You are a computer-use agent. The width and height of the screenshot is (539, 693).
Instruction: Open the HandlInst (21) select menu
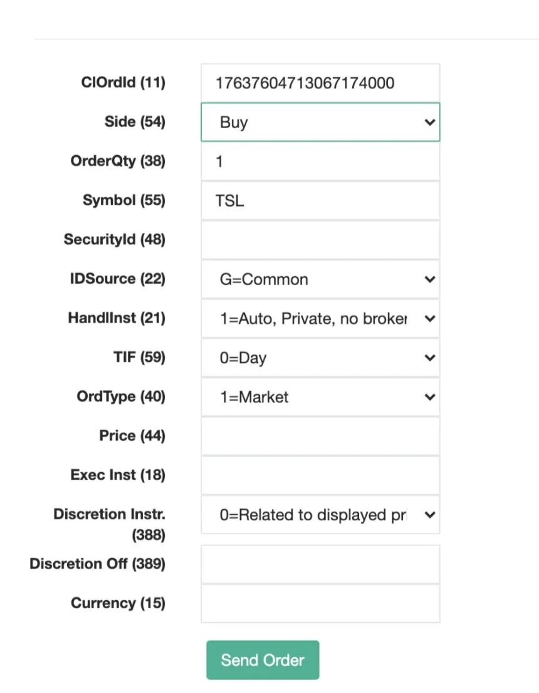(320, 318)
